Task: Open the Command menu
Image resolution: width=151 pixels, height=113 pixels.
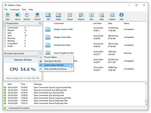Action: click(15, 10)
